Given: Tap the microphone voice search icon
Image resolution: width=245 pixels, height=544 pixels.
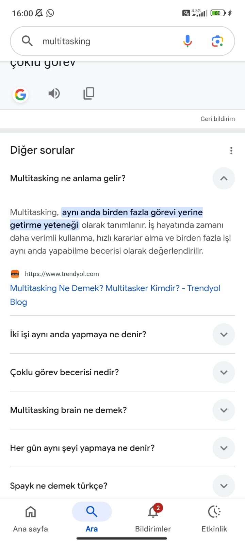Looking at the screenshot, I should (x=187, y=41).
